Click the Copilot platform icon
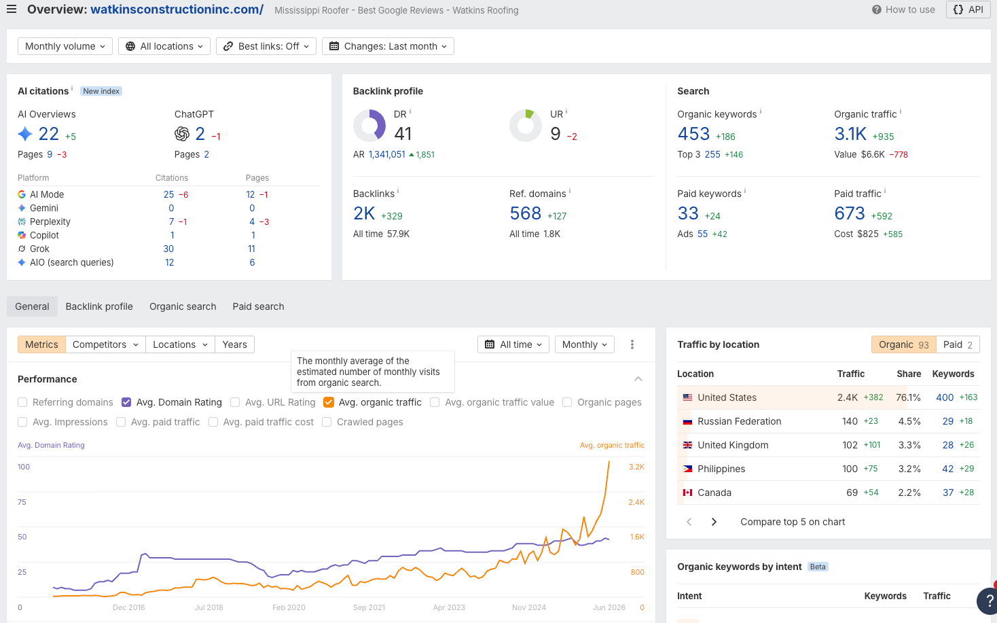997x623 pixels. (22, 235)
